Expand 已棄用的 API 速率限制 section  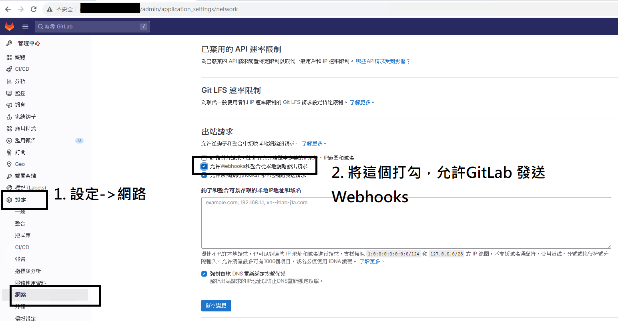[241, 49]
